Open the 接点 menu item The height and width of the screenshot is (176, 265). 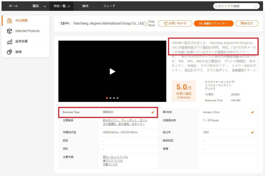point(85,6)
